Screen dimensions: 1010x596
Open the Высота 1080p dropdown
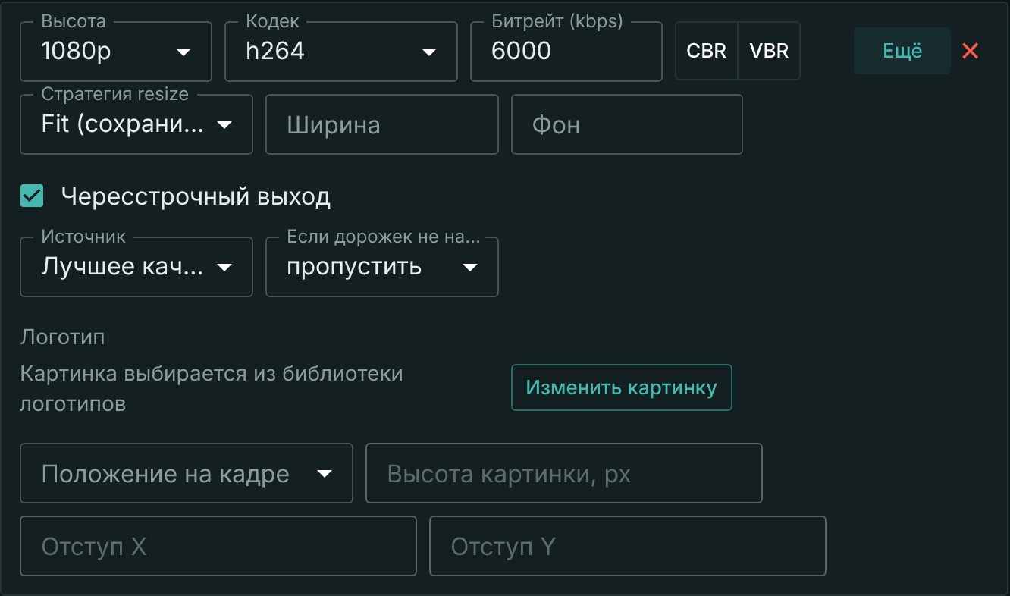(116, 51)
